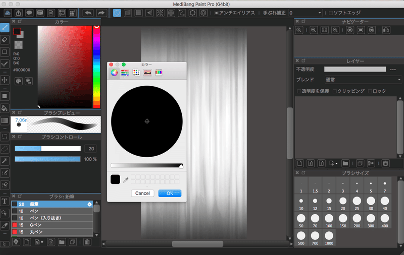Toggle the off-snap circle button in toolbar
This screenshot has width=404, height=255.
click(x=117, y=13)
